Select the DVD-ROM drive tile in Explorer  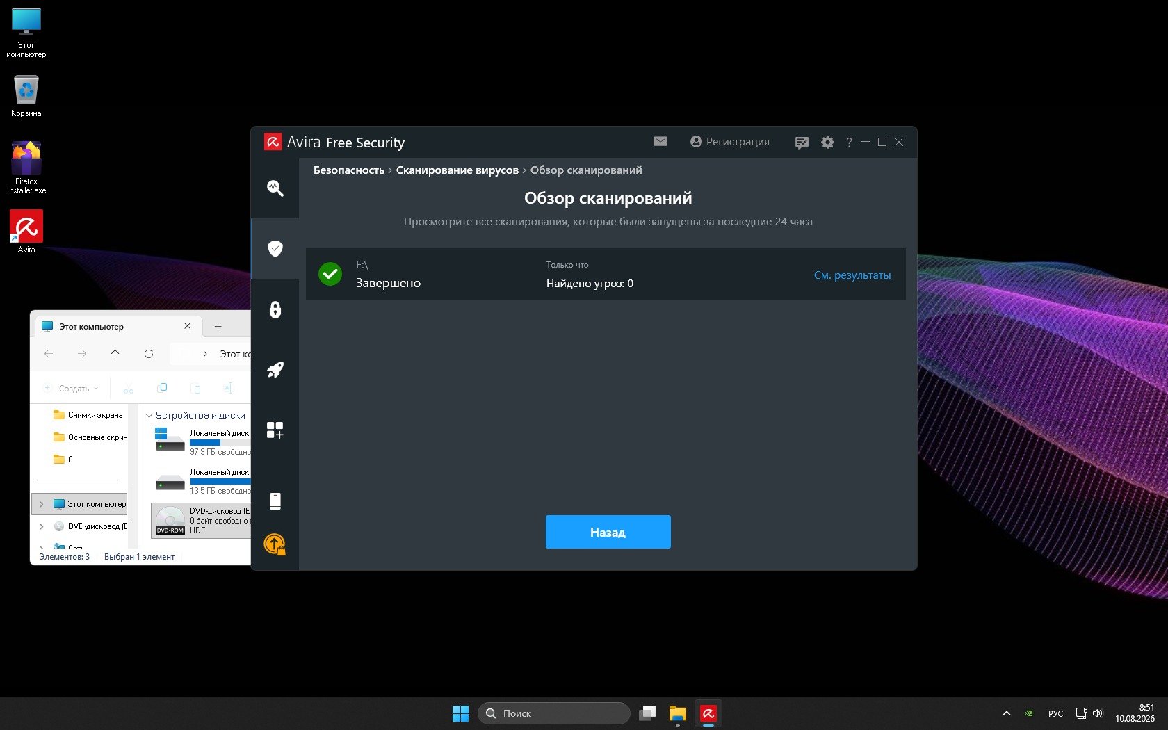pyautogui.click(x=202, y=520)
